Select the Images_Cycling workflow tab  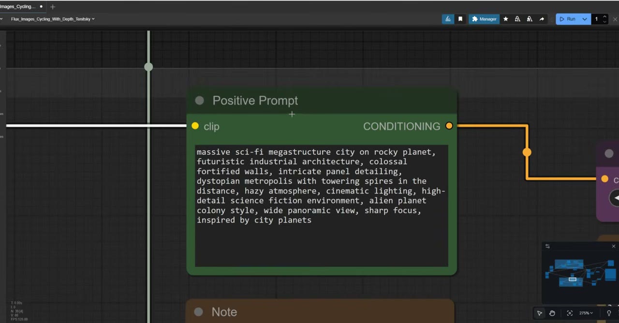coord(18,7)
